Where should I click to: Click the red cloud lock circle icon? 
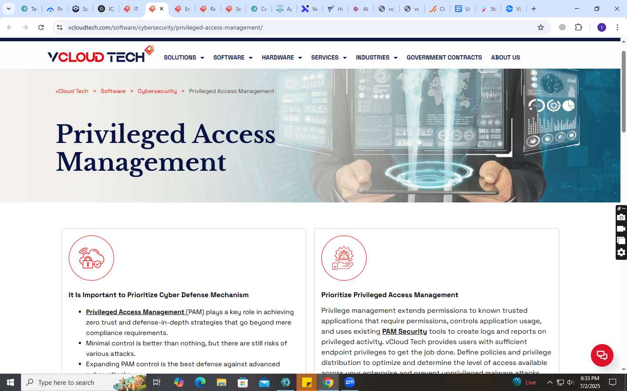(91, 258)
